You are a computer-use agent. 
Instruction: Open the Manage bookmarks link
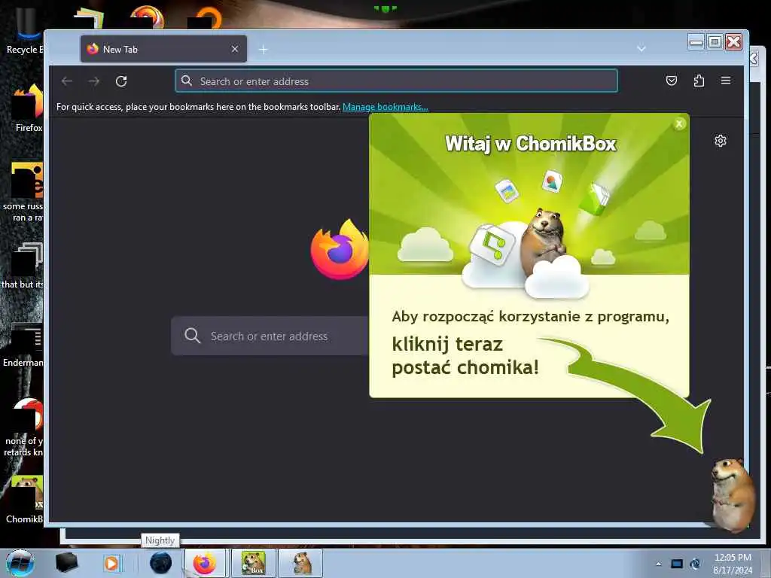pyautogui.click(x=385, y=107)
